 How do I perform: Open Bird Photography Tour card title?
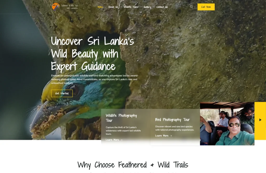(x=172, y=120)
